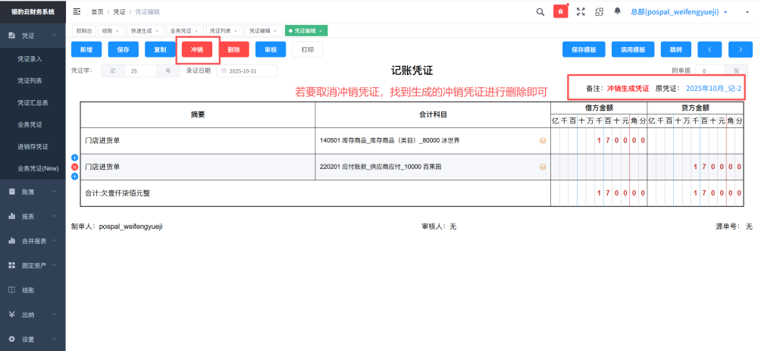758x351 pixels.
Task: Collapse the 凭证 sidebar menu
Action: pos(55,36)
